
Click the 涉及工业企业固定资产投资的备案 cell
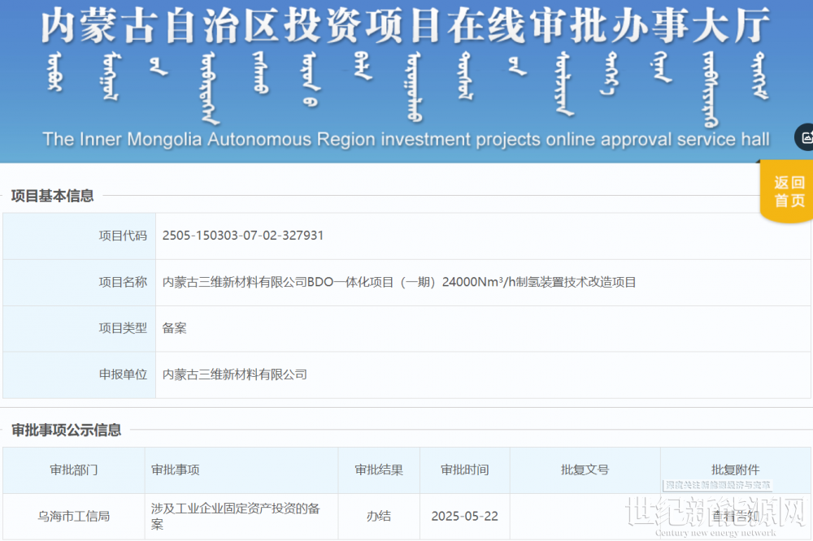tap(241, 516)
